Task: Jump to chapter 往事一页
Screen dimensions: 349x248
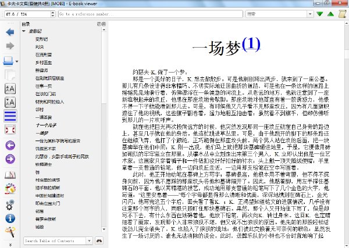Action: click(44, 86)
